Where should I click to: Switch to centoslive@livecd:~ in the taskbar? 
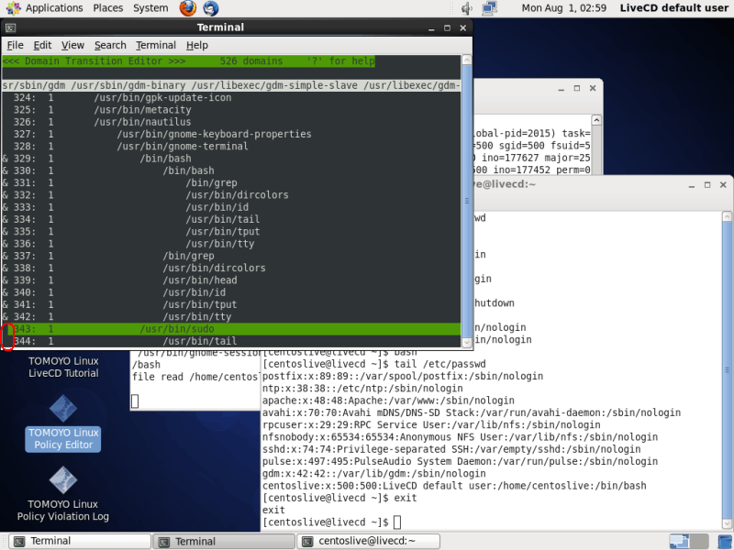click(369, 542)
